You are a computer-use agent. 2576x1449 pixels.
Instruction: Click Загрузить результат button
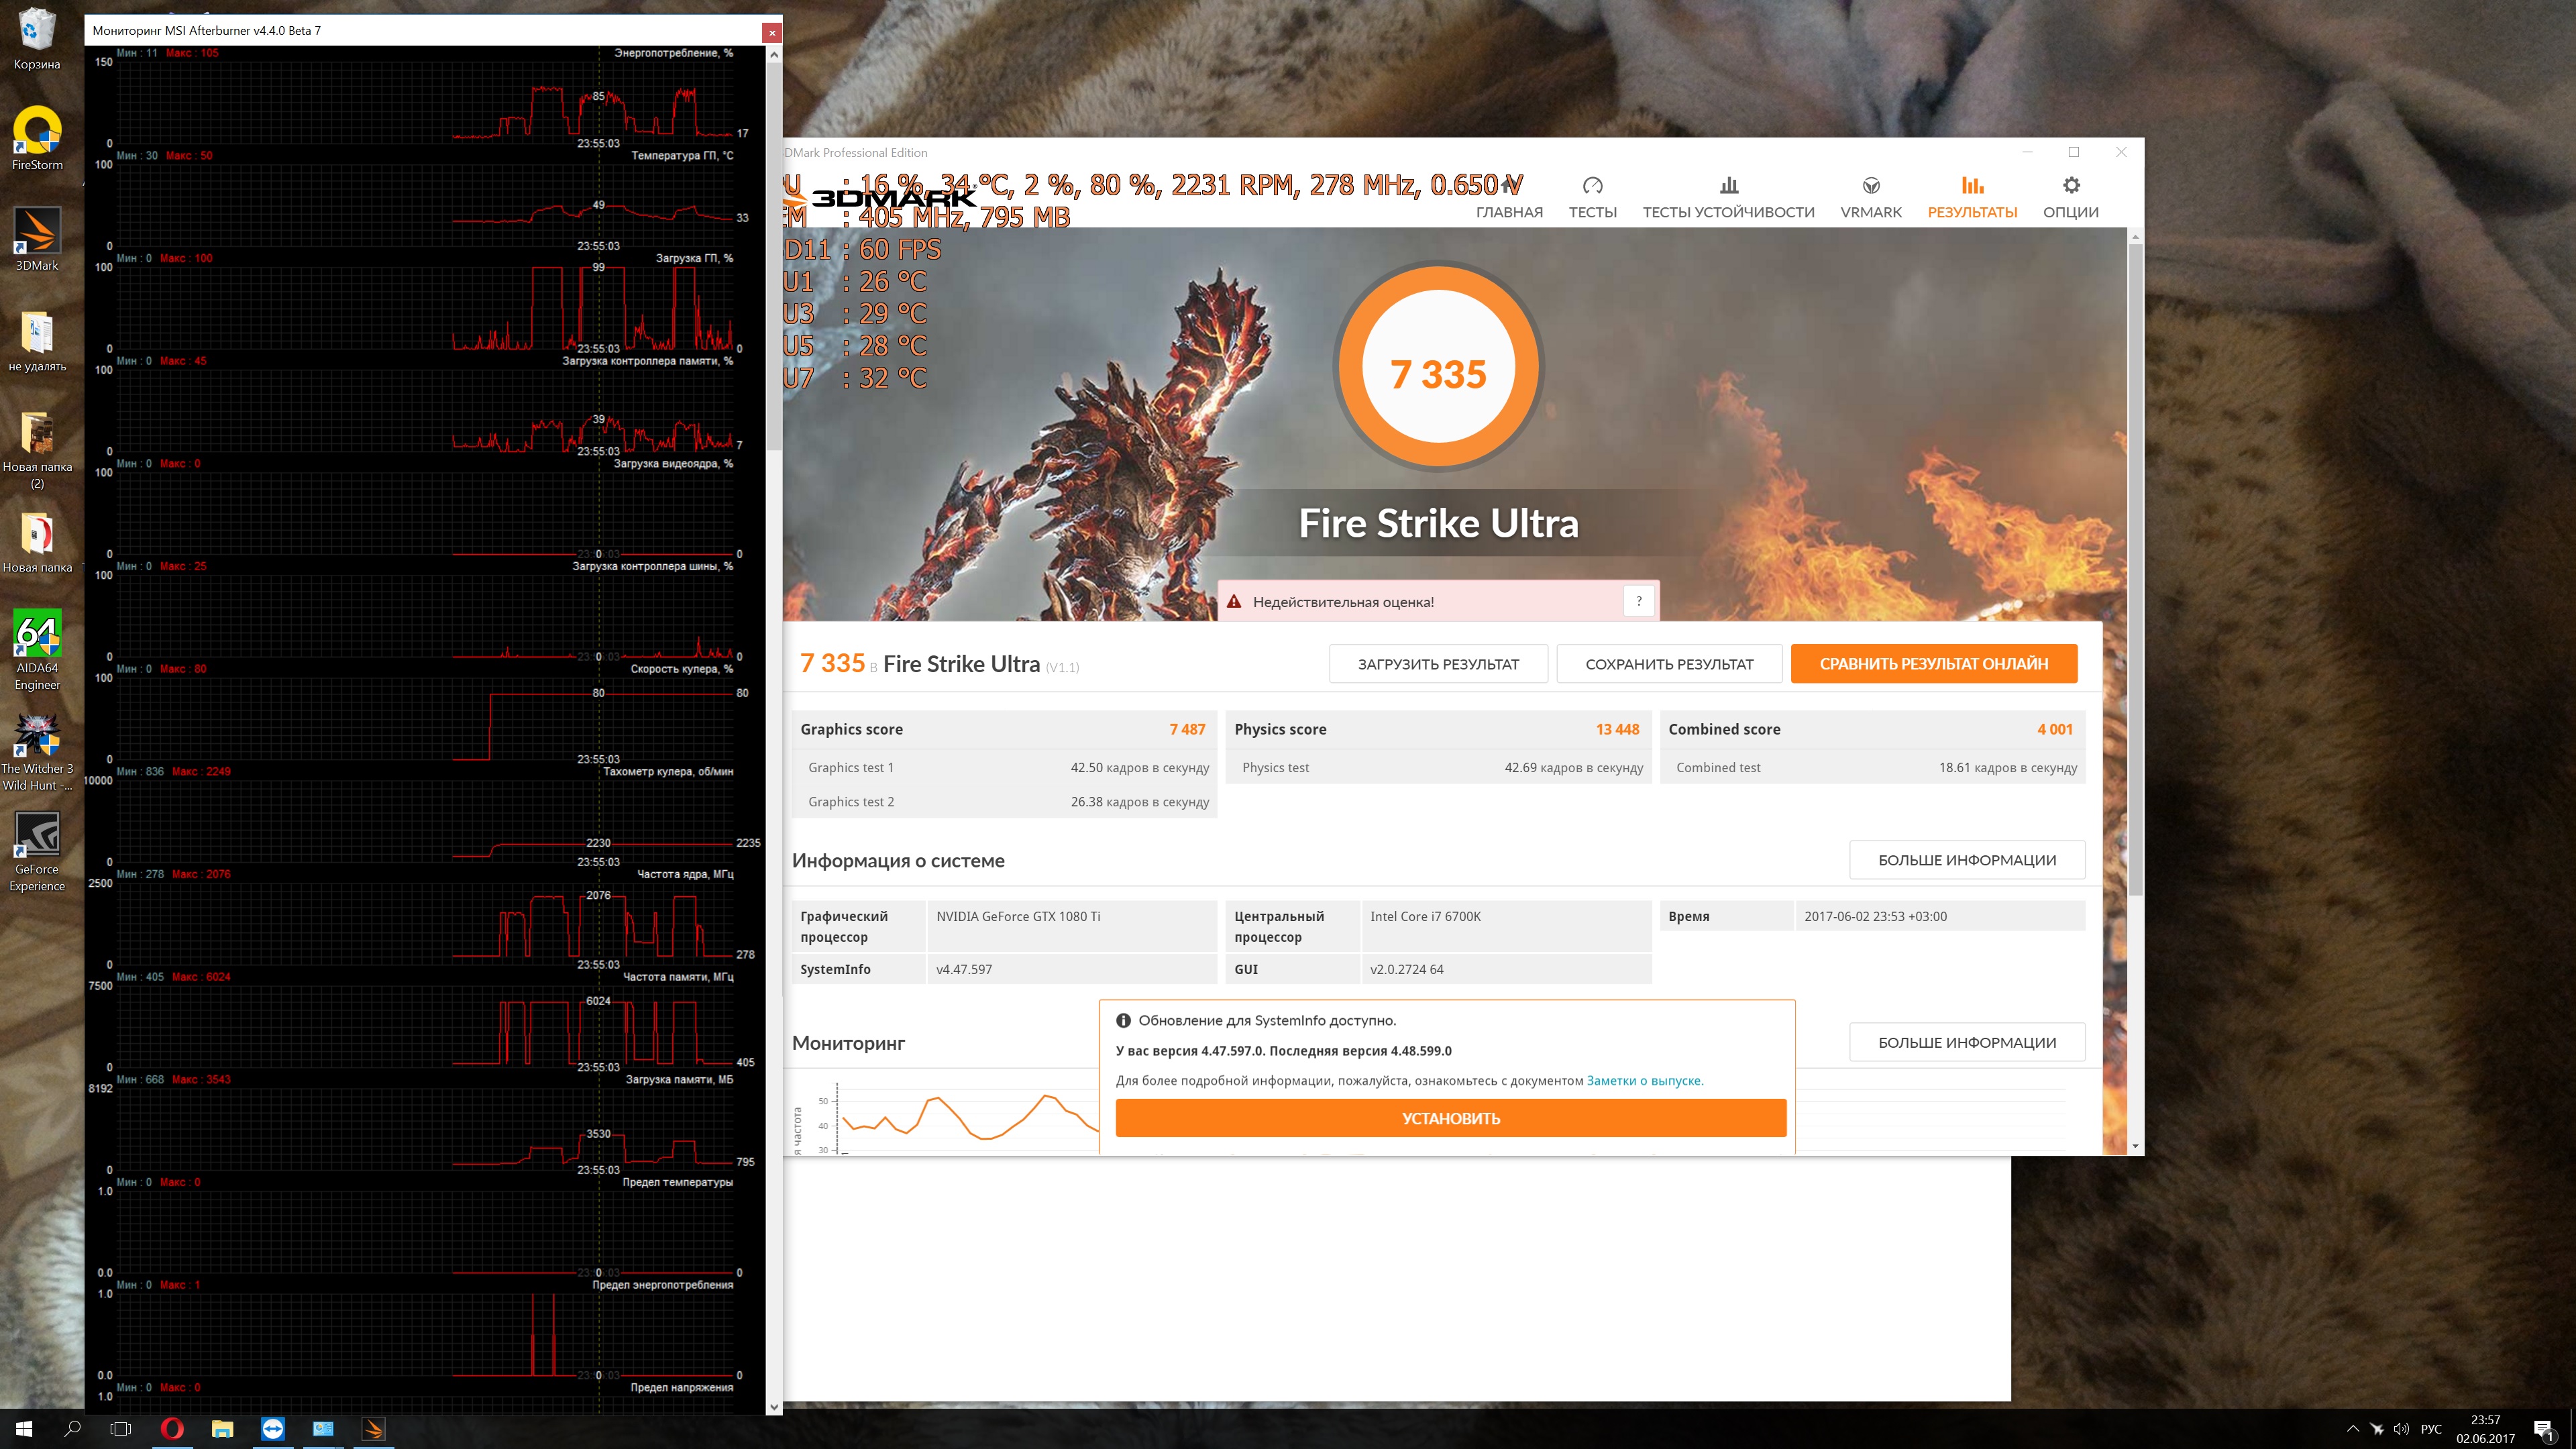coord(1437,664)
